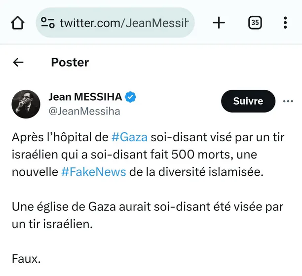Open the #Gaza hashtag link
This screenshot has width=302, height=276.
[x=129, y=137]
